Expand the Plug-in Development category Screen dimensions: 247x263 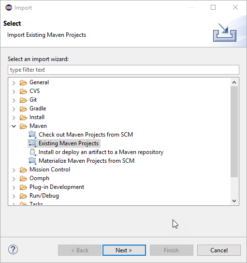point(14,187)
